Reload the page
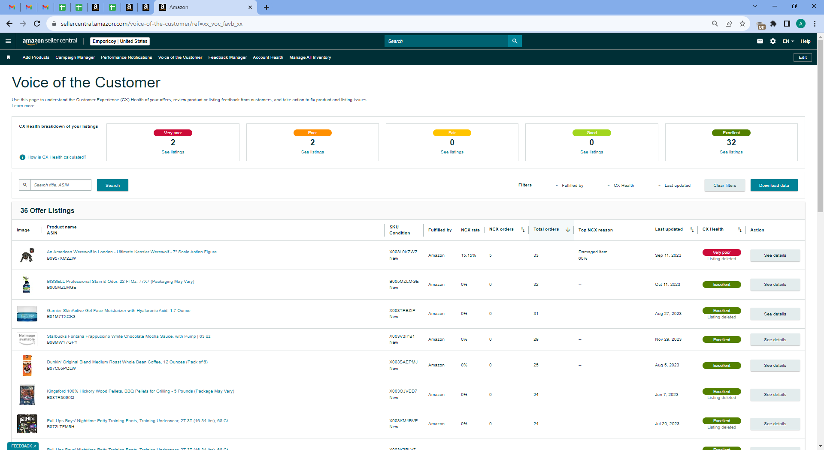The height and width of the screenshot is (450, 824). pos(37,24)
